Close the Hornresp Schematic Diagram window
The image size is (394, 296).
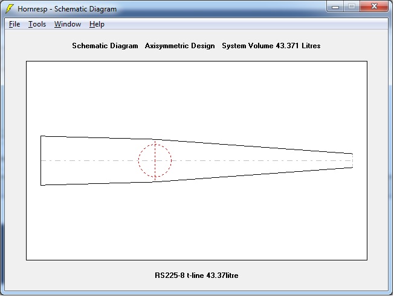[374, 7]
